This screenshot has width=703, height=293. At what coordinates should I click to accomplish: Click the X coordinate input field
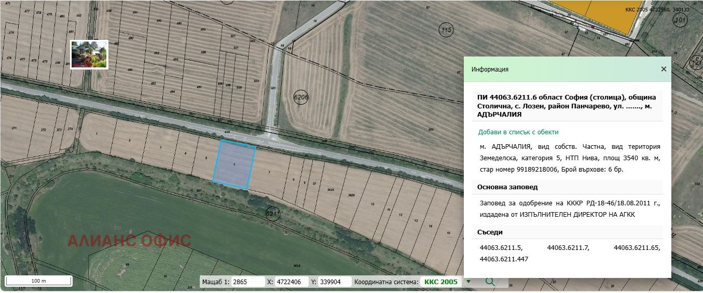292,282
